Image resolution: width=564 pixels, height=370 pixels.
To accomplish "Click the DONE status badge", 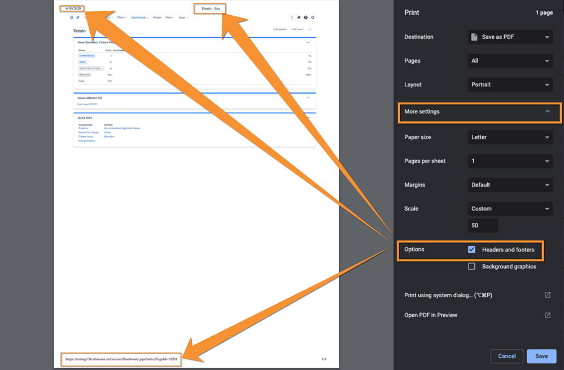I will (83, 62).
